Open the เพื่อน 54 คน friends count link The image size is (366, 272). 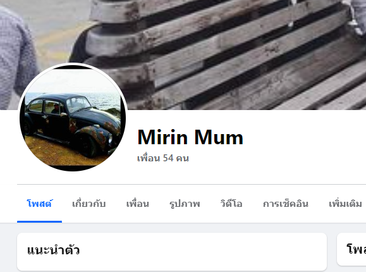click(163, 158)
